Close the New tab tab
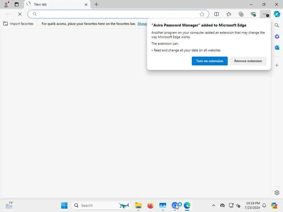This screenshot has height=212, width=283. pos(86,4)
